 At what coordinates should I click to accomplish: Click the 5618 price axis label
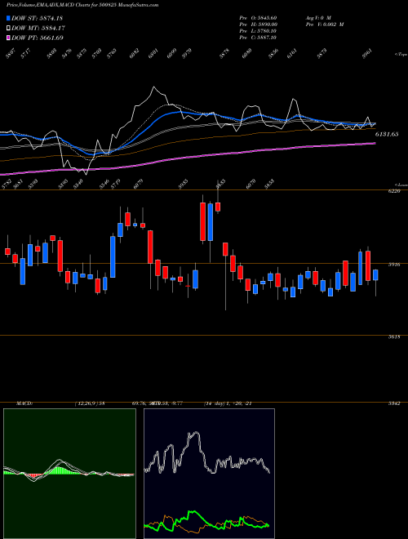(x=396, y=337)
